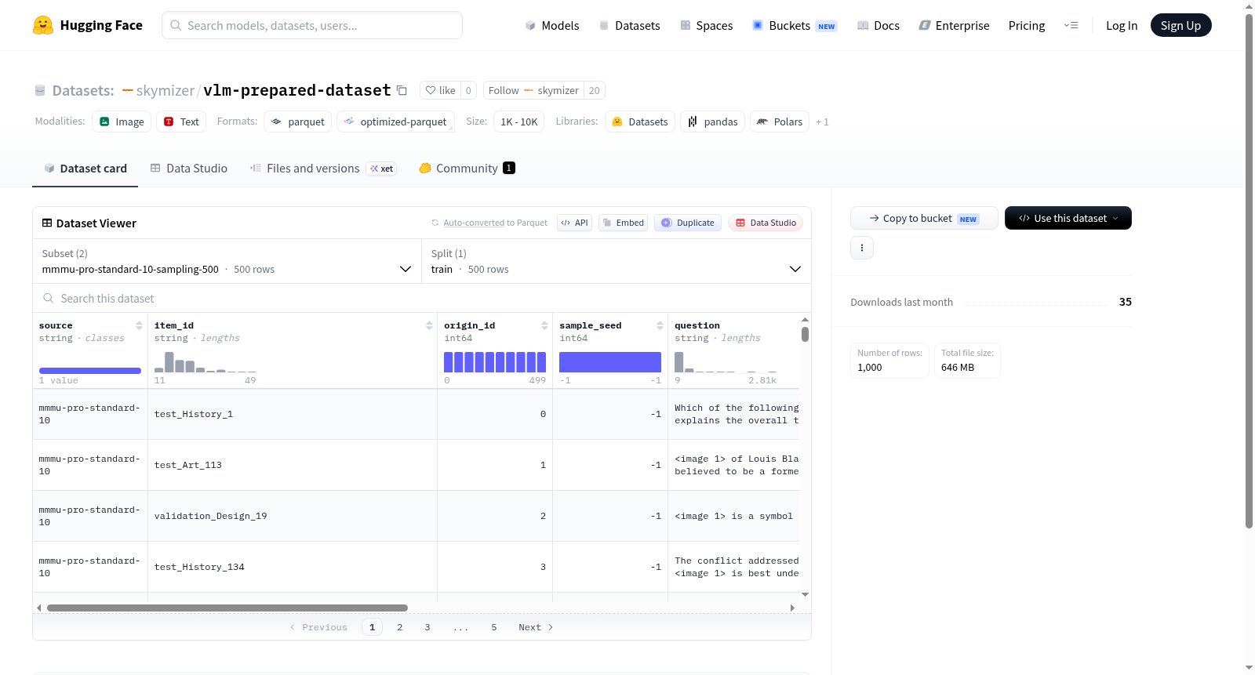Click the sample_seed histogram bar
1255x675 pixels.
pos(610,361)
